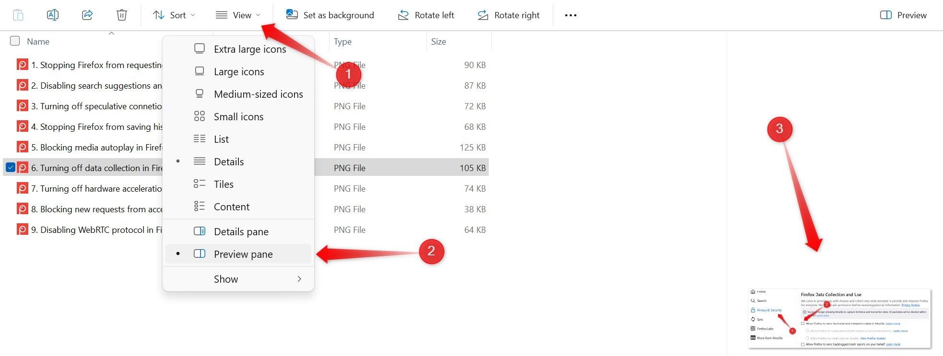
Task: Collapse the View dropdown menu
Action: 238,15
